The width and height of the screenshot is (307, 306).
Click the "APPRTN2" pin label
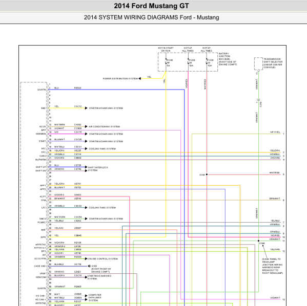pyautogui.click(x=40, y=303)
